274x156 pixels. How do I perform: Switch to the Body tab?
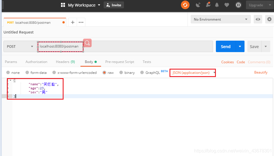pyautogui.click(x=91, y=62)
